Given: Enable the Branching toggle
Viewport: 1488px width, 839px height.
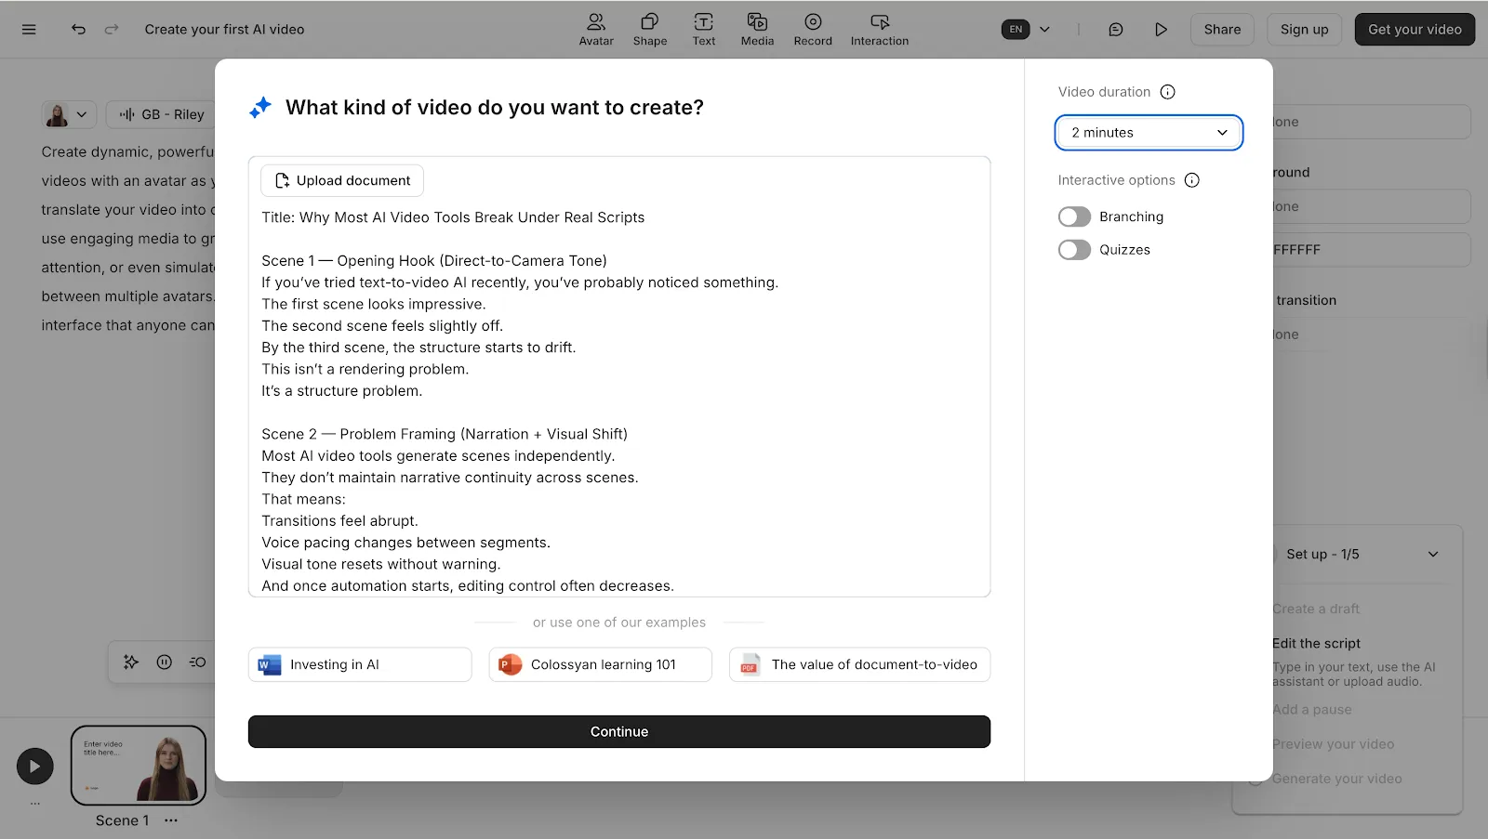Looking at the screenshot, I should [1074, 216].
